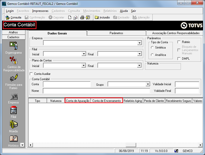Click the Tipo column header

point(37,101)
